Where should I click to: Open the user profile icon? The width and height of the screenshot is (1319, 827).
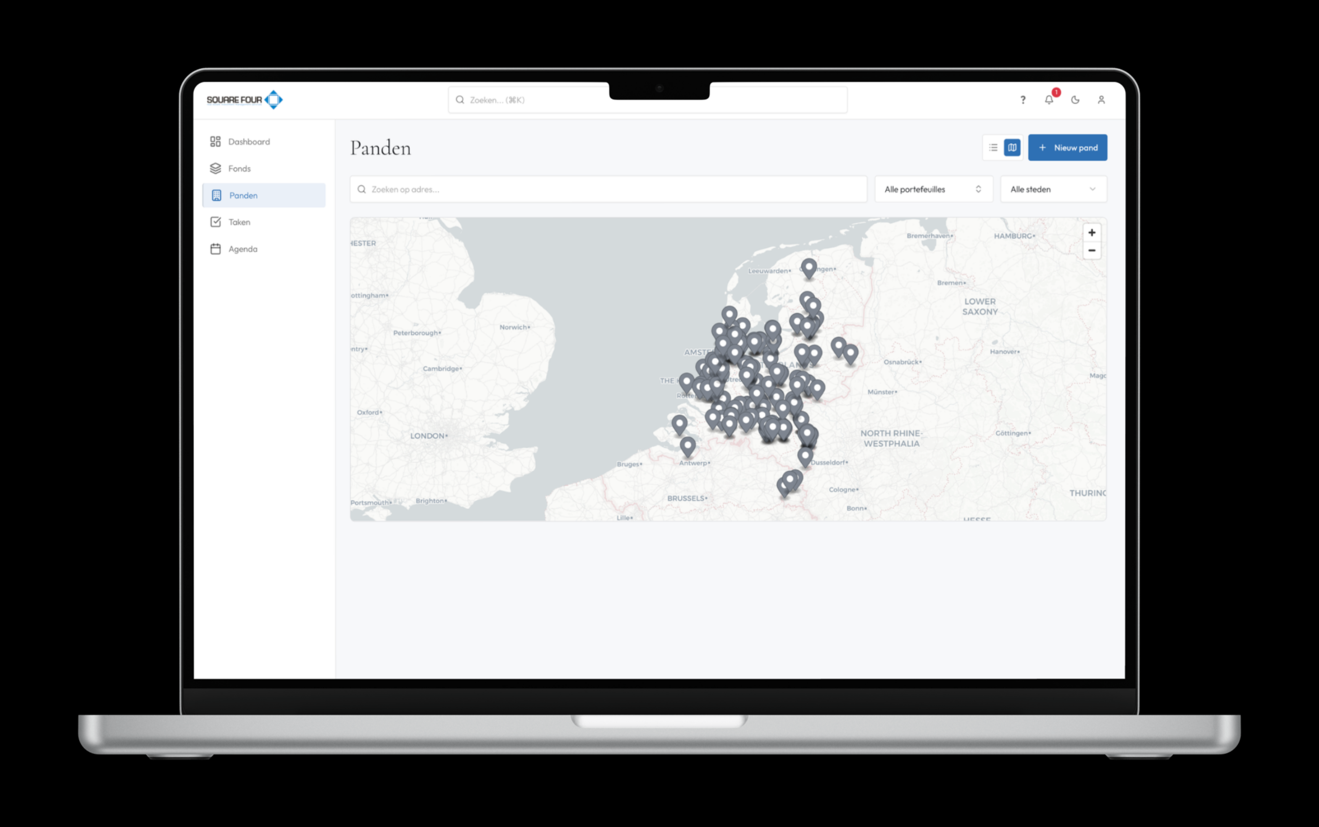tap(1101, 100)
